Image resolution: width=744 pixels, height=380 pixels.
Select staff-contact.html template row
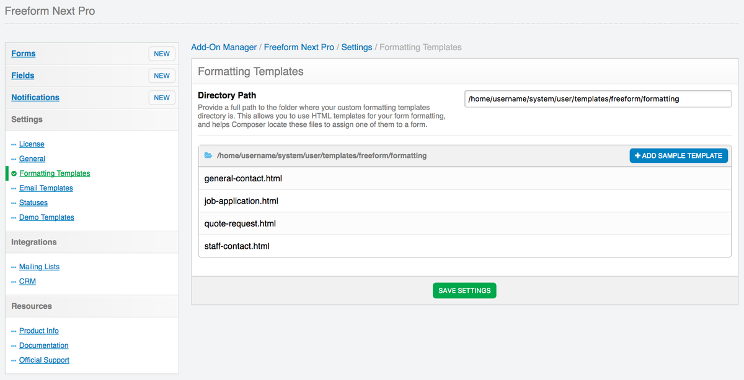click(464, 246)
